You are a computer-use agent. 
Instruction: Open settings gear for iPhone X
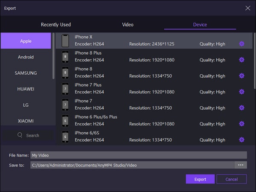241,44
